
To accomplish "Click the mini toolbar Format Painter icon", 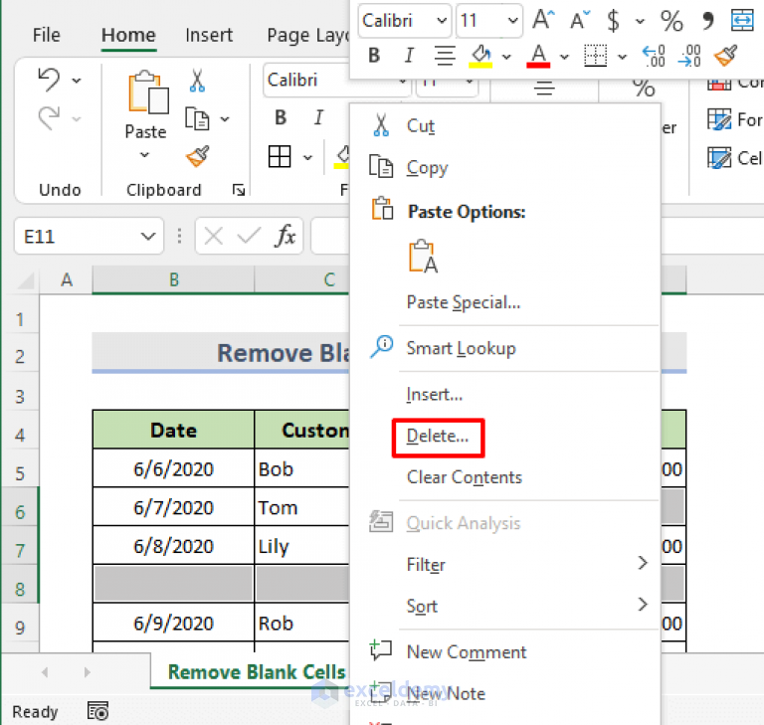I will [x=725, y=56].
